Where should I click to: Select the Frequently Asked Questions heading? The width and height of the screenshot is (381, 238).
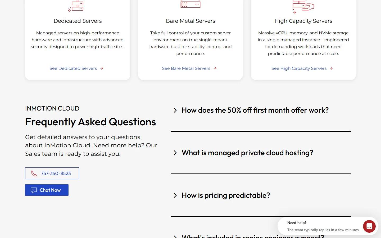(x=90, y=122)
